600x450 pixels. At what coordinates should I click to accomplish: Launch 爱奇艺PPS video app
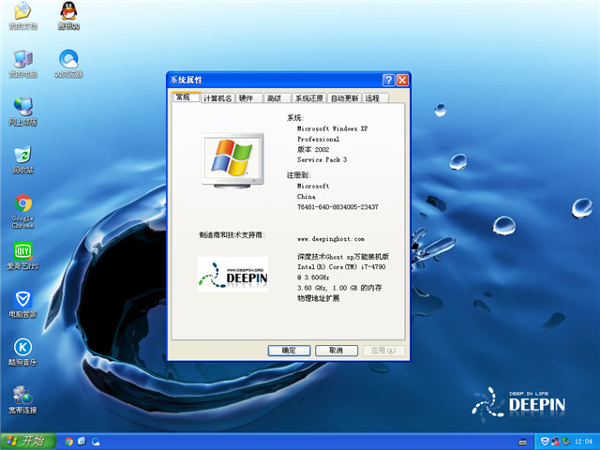(x=22, y=254)
